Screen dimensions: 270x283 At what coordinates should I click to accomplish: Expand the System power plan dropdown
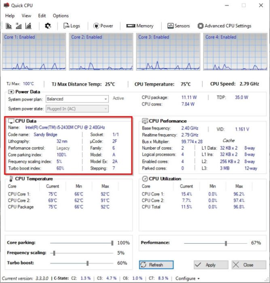tap(77, 99)
